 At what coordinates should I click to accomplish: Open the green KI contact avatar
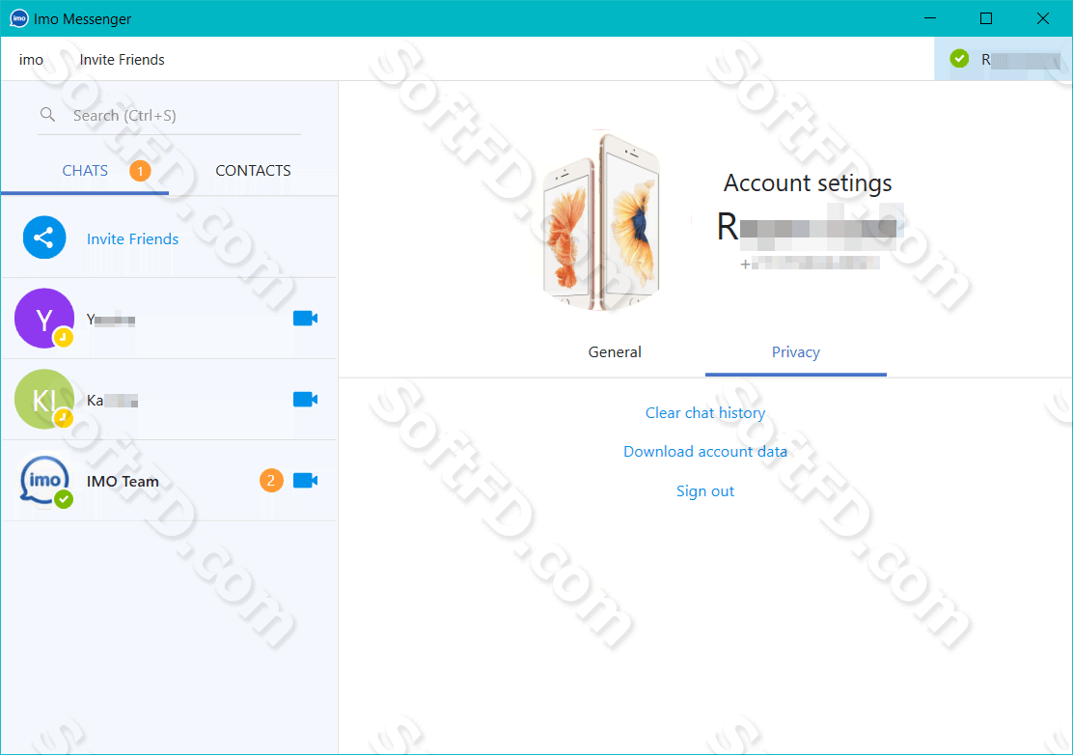pos(44,399)
